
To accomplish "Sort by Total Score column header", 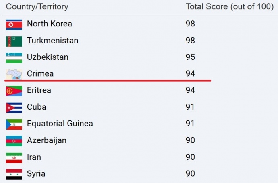I will pyautogui.click(x=230, y=7).
